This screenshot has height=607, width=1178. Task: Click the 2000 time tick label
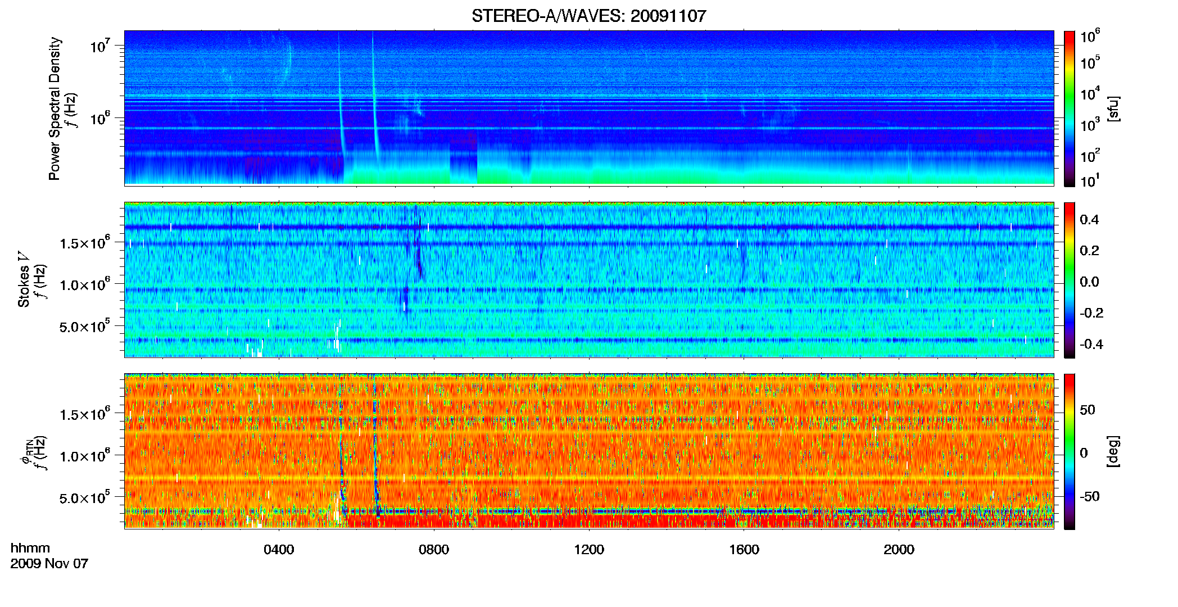[x=899, y=550]
